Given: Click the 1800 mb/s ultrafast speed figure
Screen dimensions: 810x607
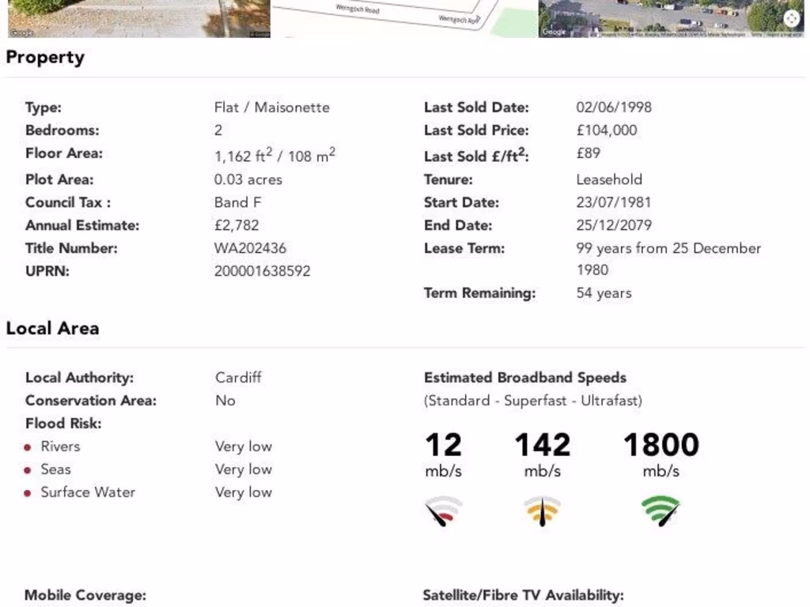Looking at the screenshot, I should coord(661,445).
